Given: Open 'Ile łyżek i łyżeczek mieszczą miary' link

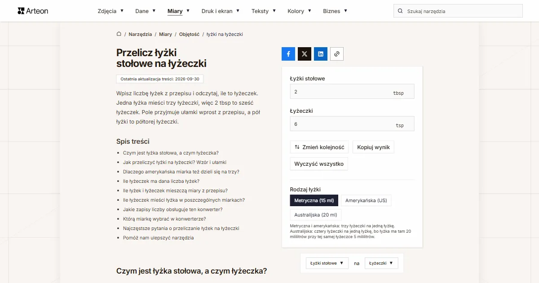Looking at the screenshot, I should pos(175,190).
